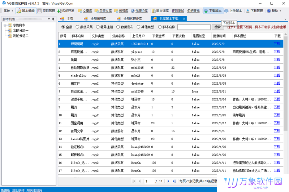289x192 pixels.
Task: Open the 帐号库 account library
Action: (121, 11)
